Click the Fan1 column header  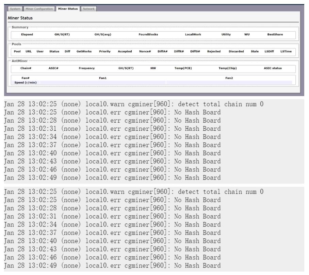click(x=103, y=78)
